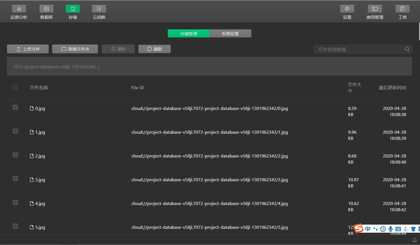Toggle the select-all files checkbox
The width and height of the screenshot is (420, 245).
pos(15,87)
